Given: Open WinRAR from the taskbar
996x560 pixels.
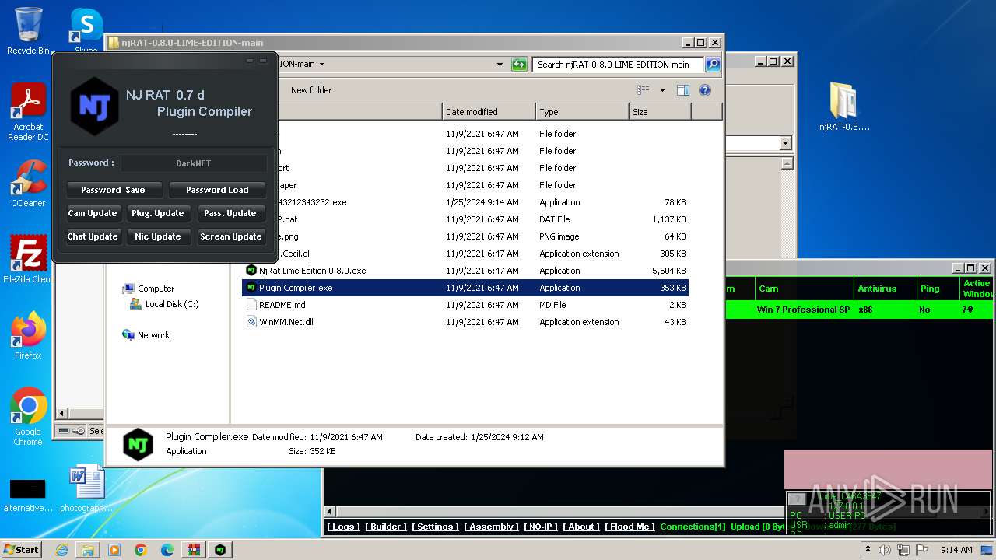Looking at the screenshot, I should tap(194, 550).
